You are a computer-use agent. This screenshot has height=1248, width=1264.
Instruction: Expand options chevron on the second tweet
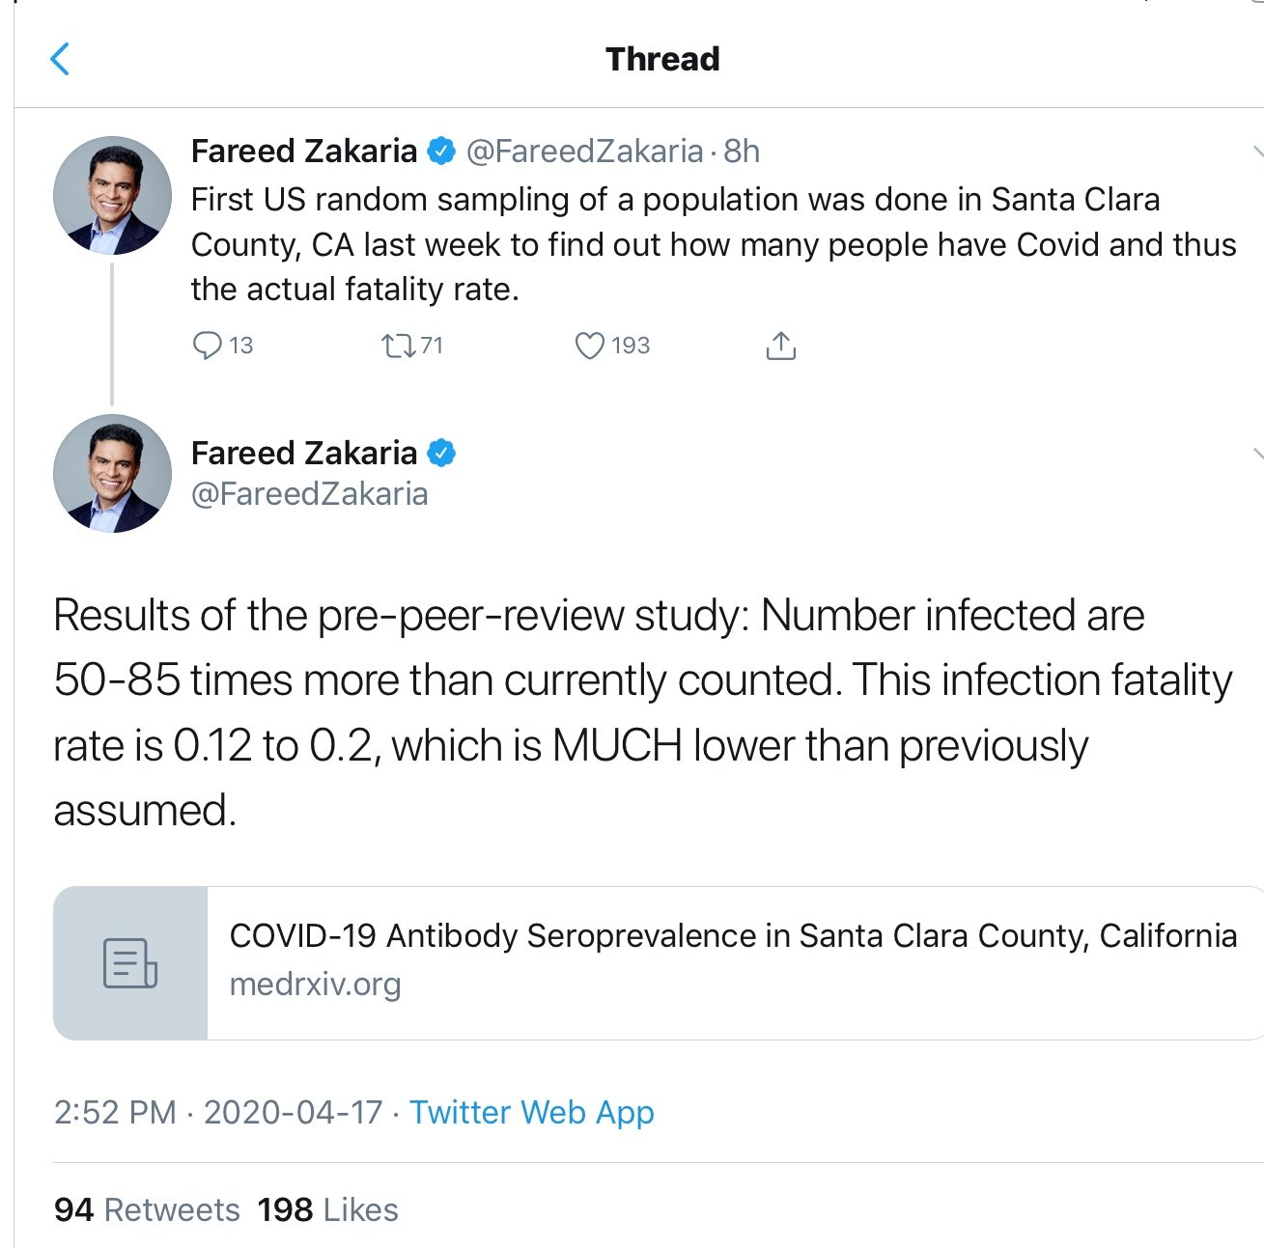click(1256, 453)
